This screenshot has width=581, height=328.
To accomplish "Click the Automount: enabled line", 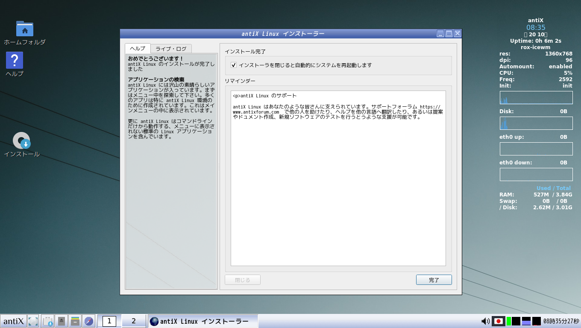I will point(536,67).
